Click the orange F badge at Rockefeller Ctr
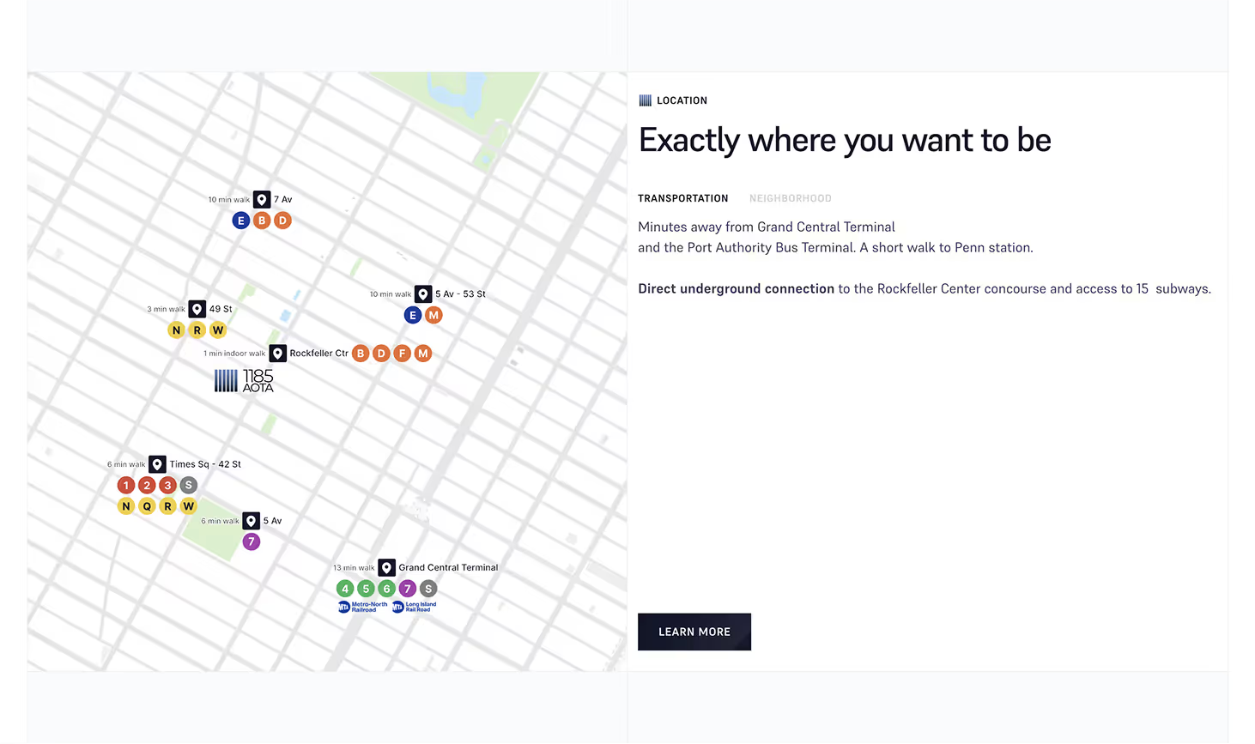Viewport: 1255px width, 744px height. click(403, 354)
